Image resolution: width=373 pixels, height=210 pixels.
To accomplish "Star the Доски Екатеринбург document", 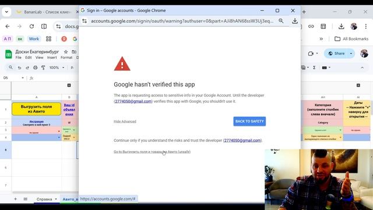I will (66, 52).
